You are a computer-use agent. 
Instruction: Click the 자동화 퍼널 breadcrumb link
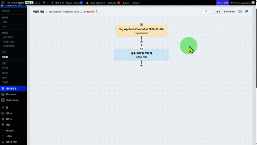pos(38,12)
